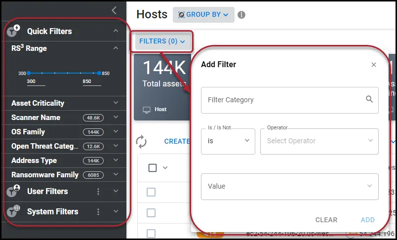
Task: Open the select-all checkbox dropdown arrow
Action: [165, 167]
